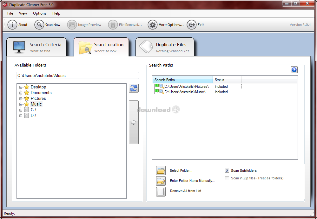The image size is (317, 219).
Task: Expand the D:\ drive node
Action: [21, 116]
